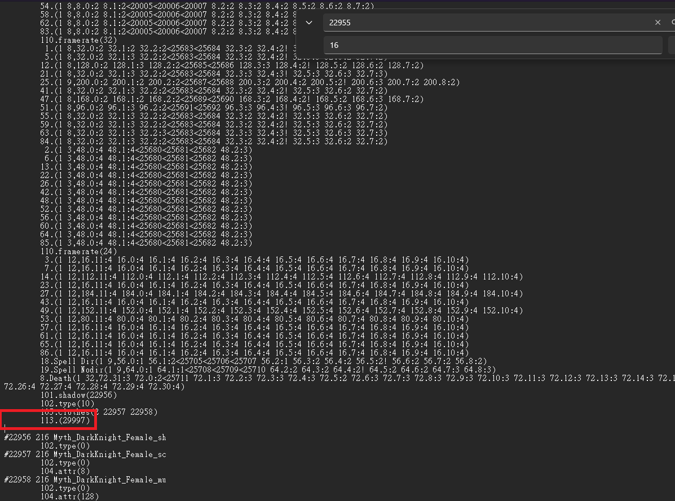Click the line 102.type(10)
The height and width of the screenshot is (501, 675).
click(68, 404)
